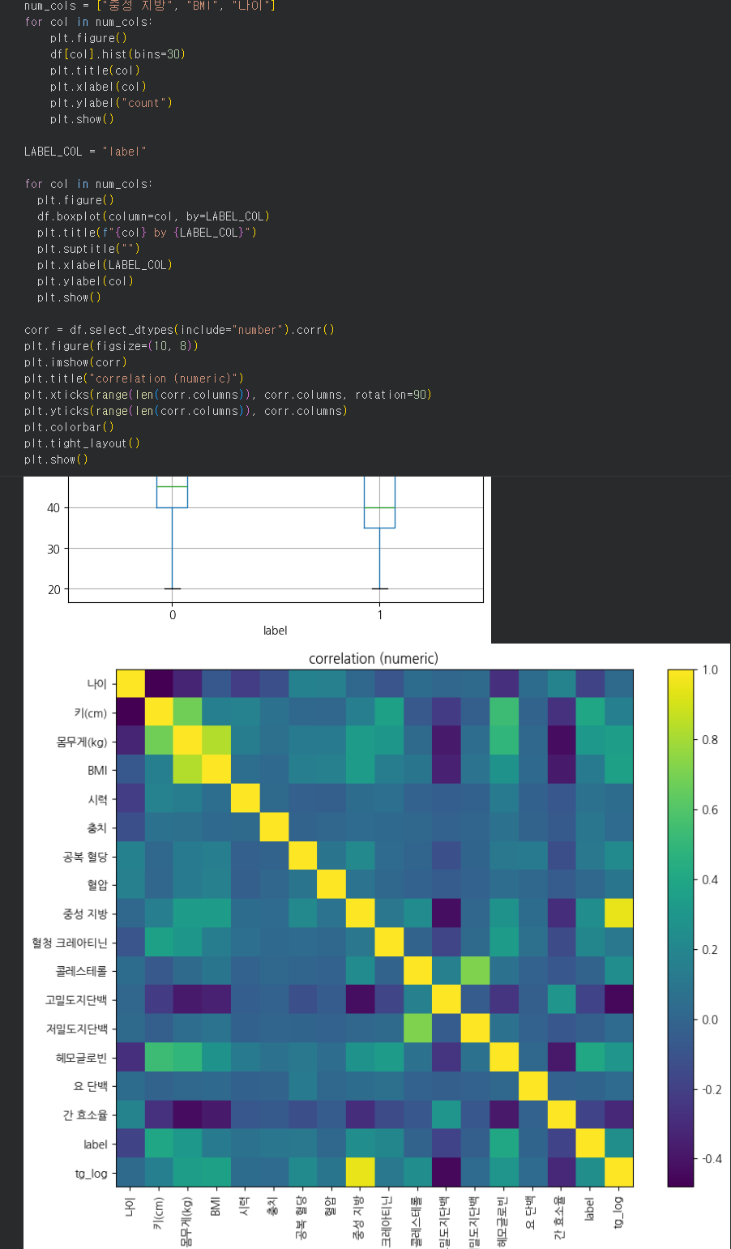Click the boxplot x-axis tick 1
The height and width of the screenshot is (1249, 731).
tap(380, 615)
